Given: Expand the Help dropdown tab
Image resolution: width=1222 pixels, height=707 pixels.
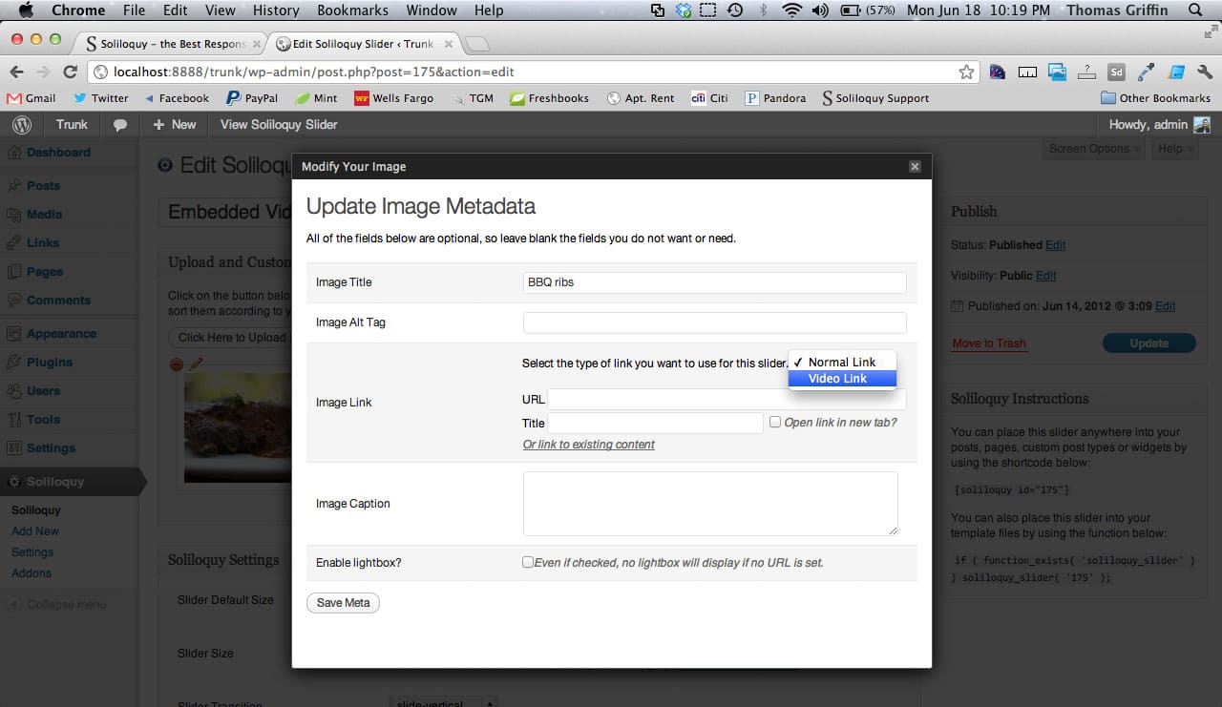Looking at the screenshot, I should pos(1174,149).
